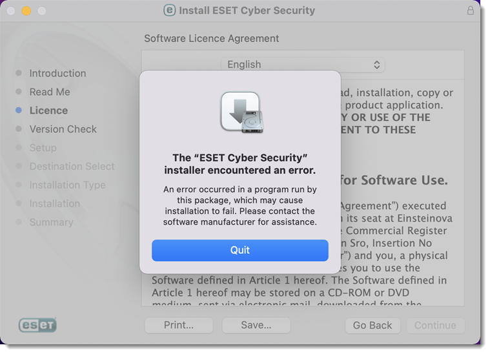Select the Read Me step in sidebar

pyautogui.click(x=50, y=92)
